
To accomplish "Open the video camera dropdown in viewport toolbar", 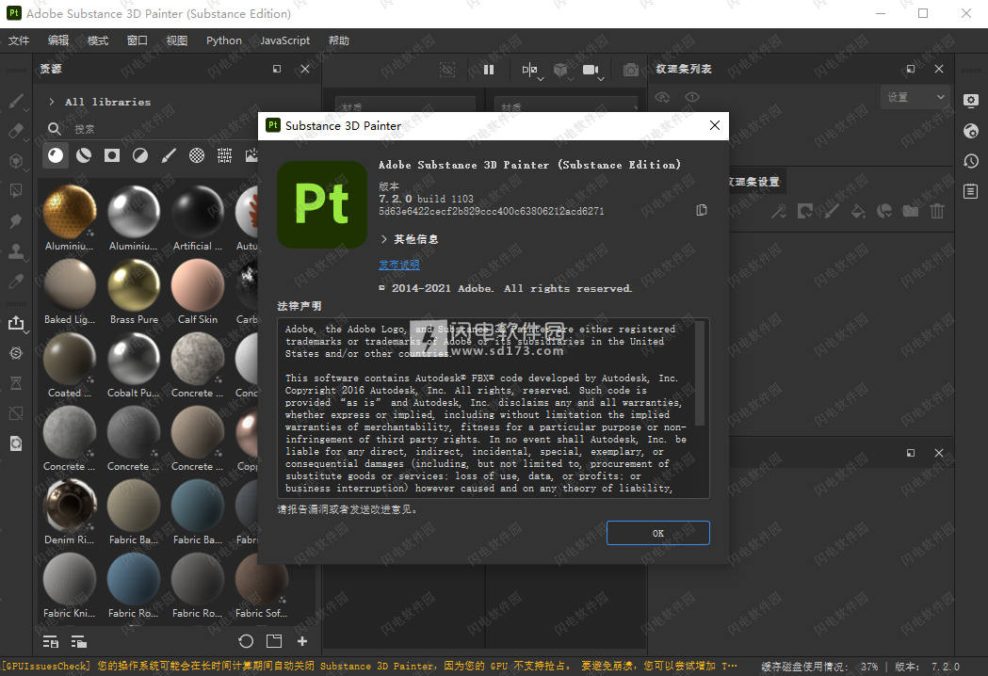I will pos(593,71).
